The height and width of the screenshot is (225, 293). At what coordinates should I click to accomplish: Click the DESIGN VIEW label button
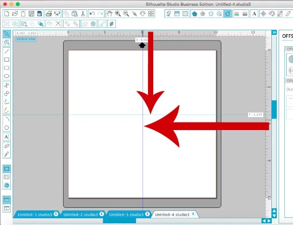point(26,39)
